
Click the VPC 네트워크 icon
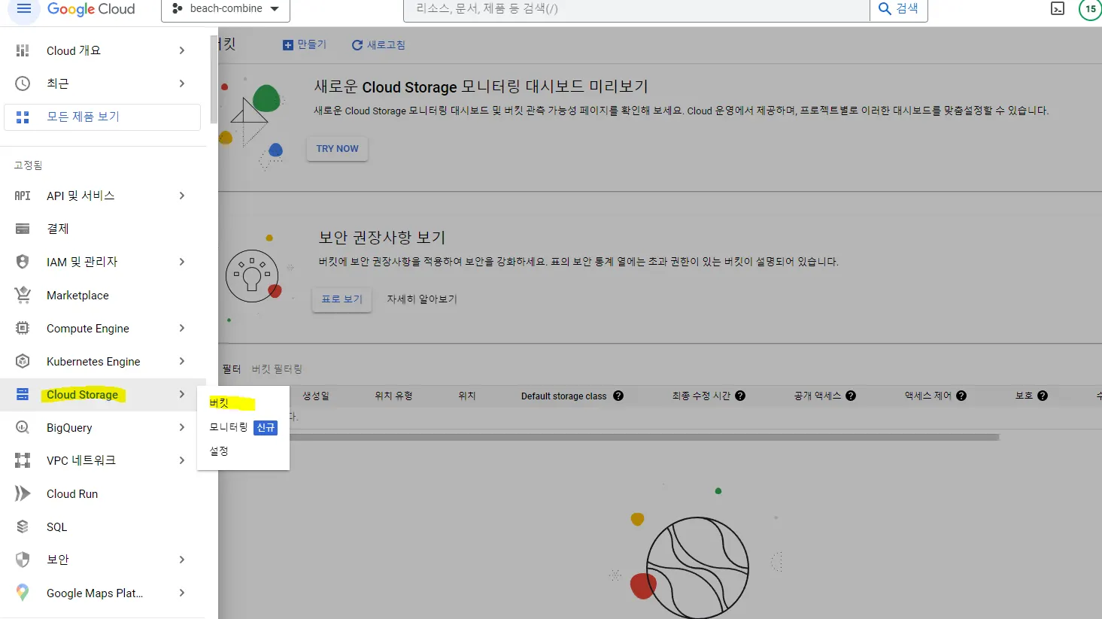[x=23, y=460]
